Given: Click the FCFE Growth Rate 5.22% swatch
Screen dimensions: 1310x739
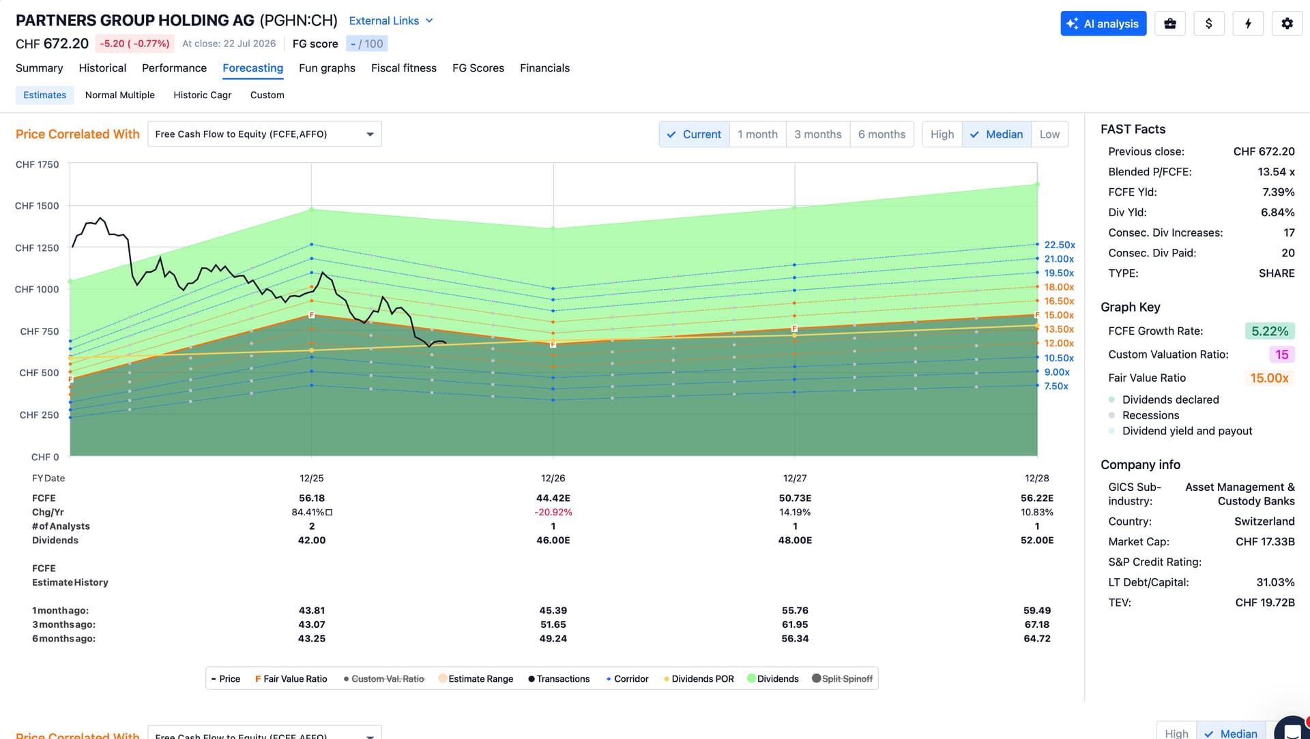Looking at the screenshot, I should [x=1270, y=331].
